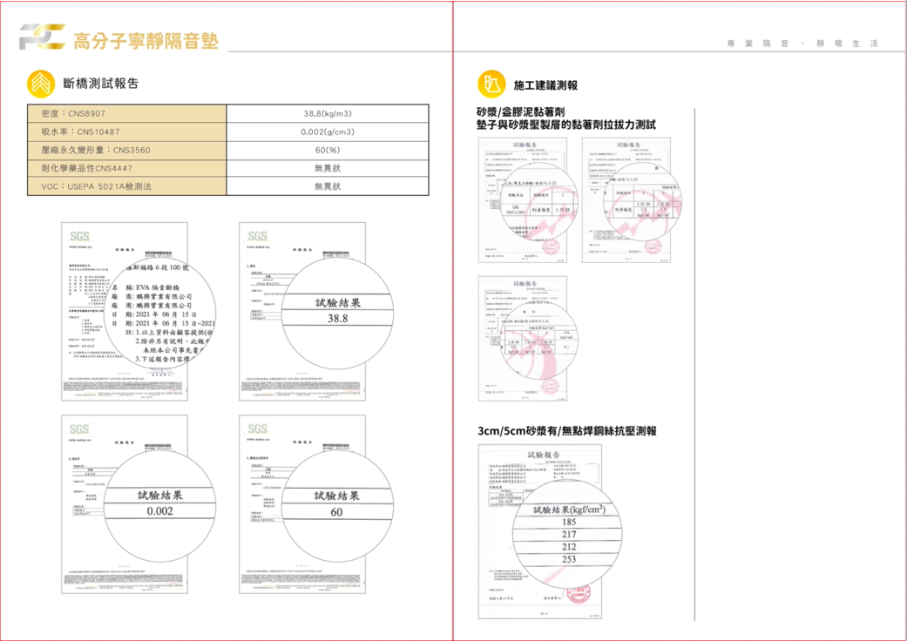Click the SGS logo on the 60 result report
The image size is (907, 641).
[x=257, y=428]
